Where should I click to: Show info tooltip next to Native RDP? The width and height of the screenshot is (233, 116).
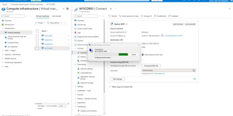(x=127, y=24)
